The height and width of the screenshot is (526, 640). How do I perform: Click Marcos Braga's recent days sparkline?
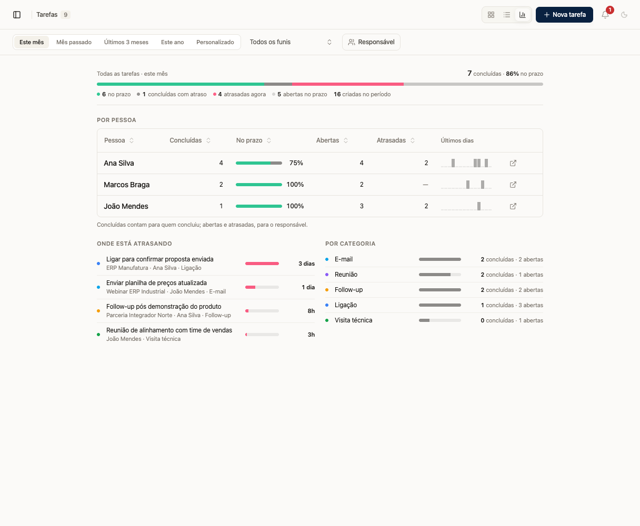pyautogui.click(x=466, y=185)
